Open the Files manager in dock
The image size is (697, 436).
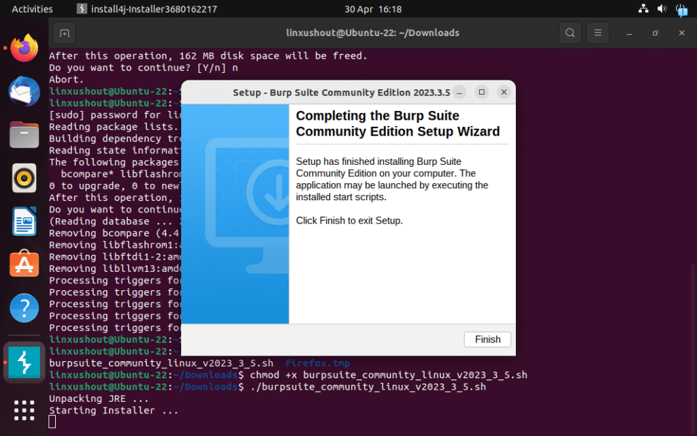pos(25,134)
